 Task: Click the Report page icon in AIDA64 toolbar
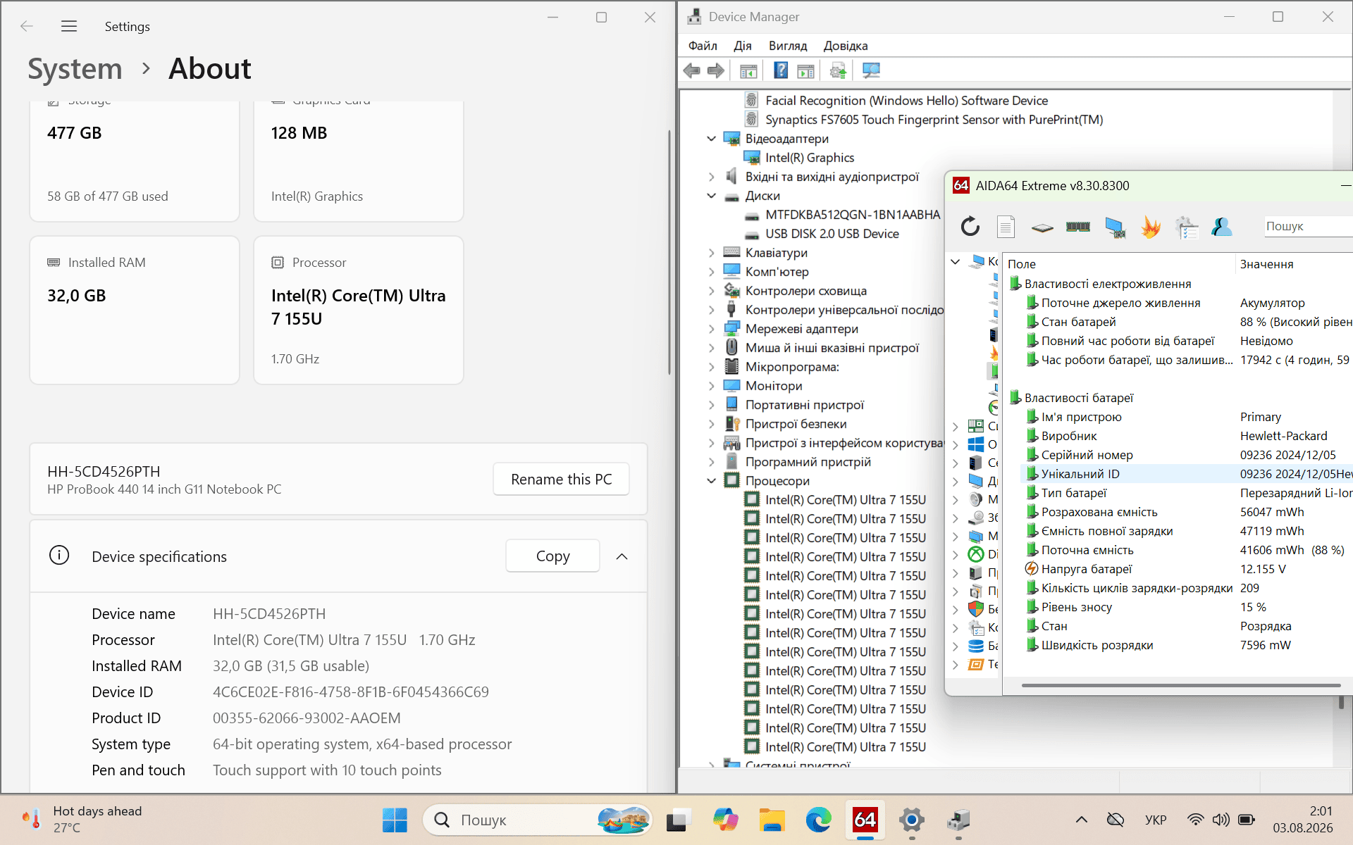[x=1006, y=226]
